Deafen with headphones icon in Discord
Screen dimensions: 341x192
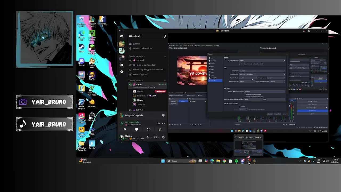coord(155,137)
